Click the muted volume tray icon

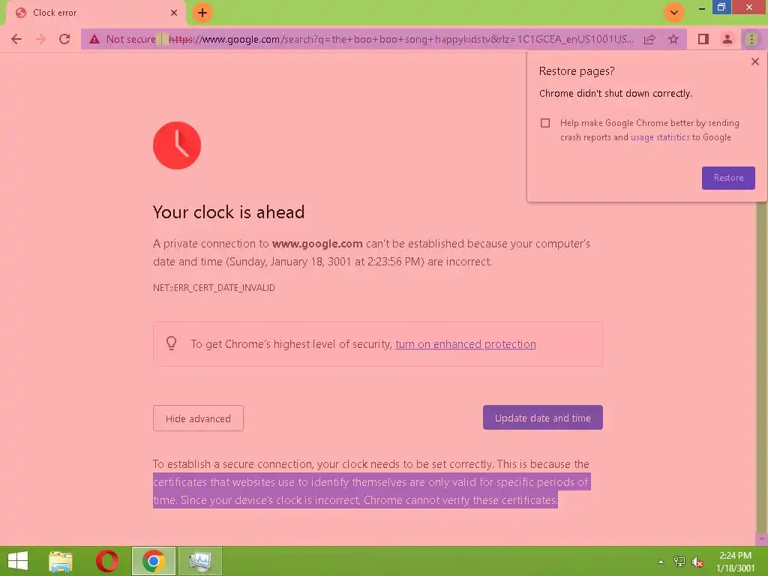tap(697, 562)
